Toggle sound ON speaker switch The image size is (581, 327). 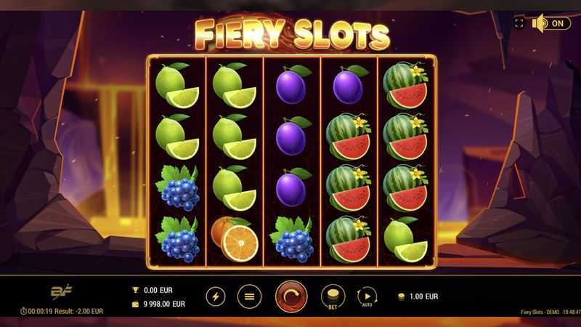point(551,23)
